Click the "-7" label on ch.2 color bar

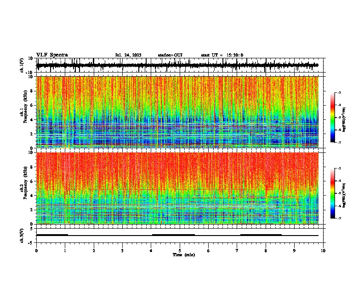(339, 218)
